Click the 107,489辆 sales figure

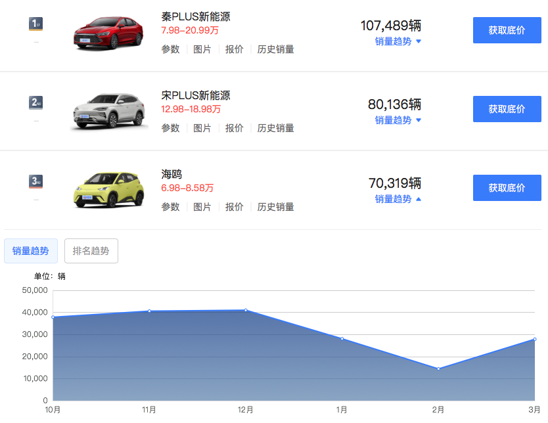coord(391,26)
